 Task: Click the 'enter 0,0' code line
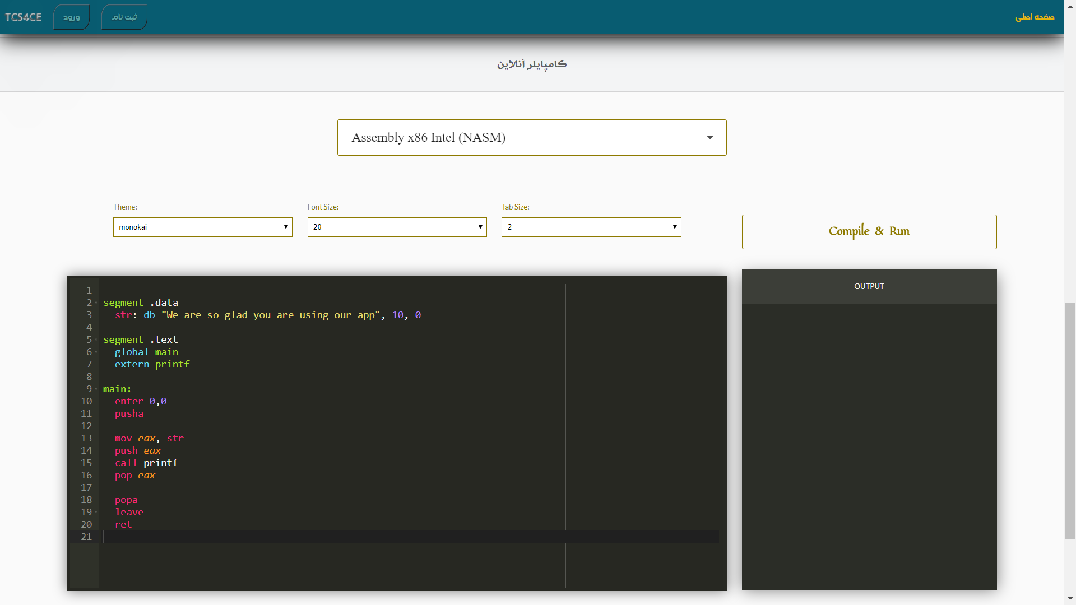[141, 401]
